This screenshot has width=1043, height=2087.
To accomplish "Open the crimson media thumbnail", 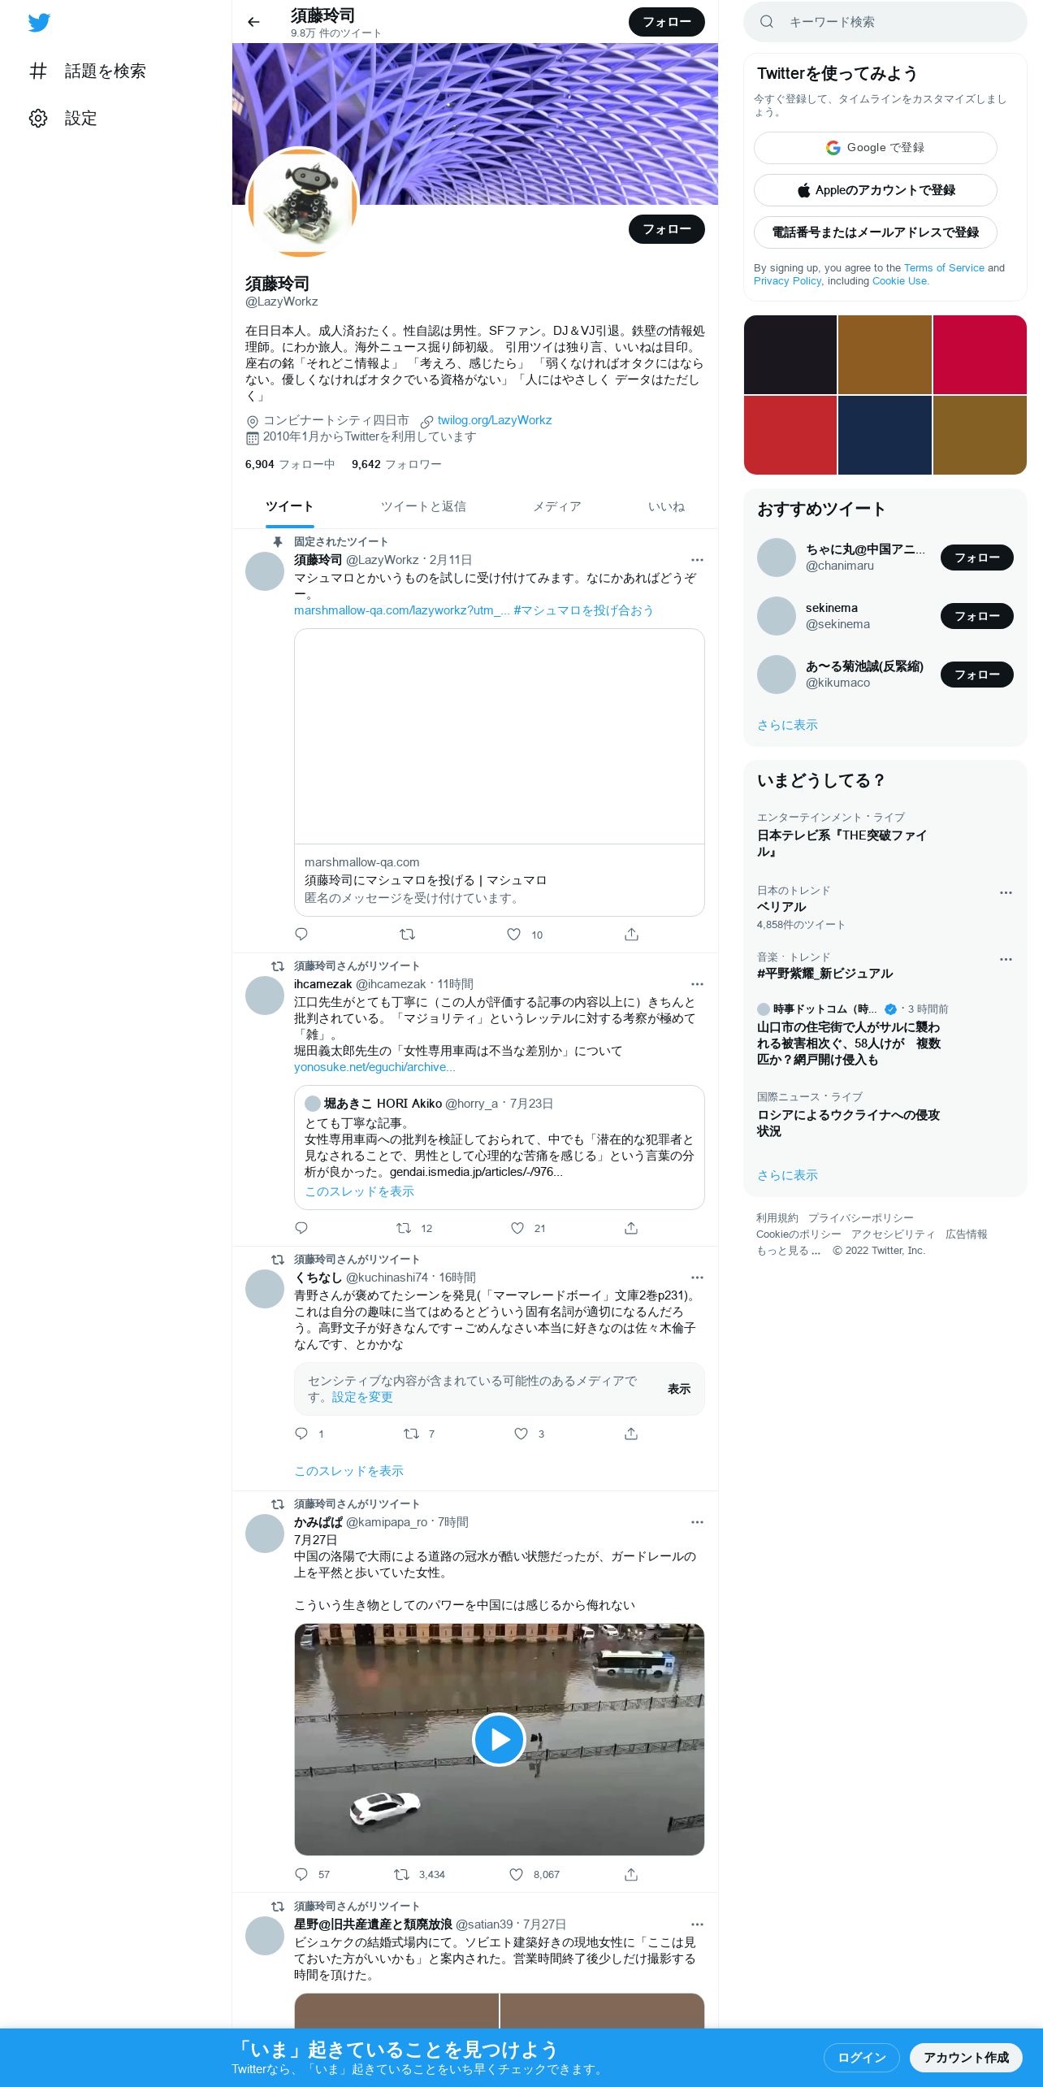I will [980, 354].
